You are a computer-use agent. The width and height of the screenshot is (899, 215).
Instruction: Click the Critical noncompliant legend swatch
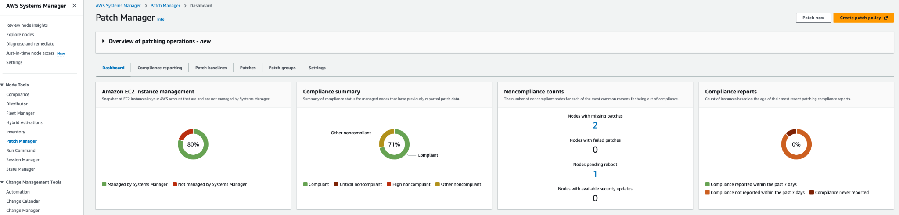(336, 184)
